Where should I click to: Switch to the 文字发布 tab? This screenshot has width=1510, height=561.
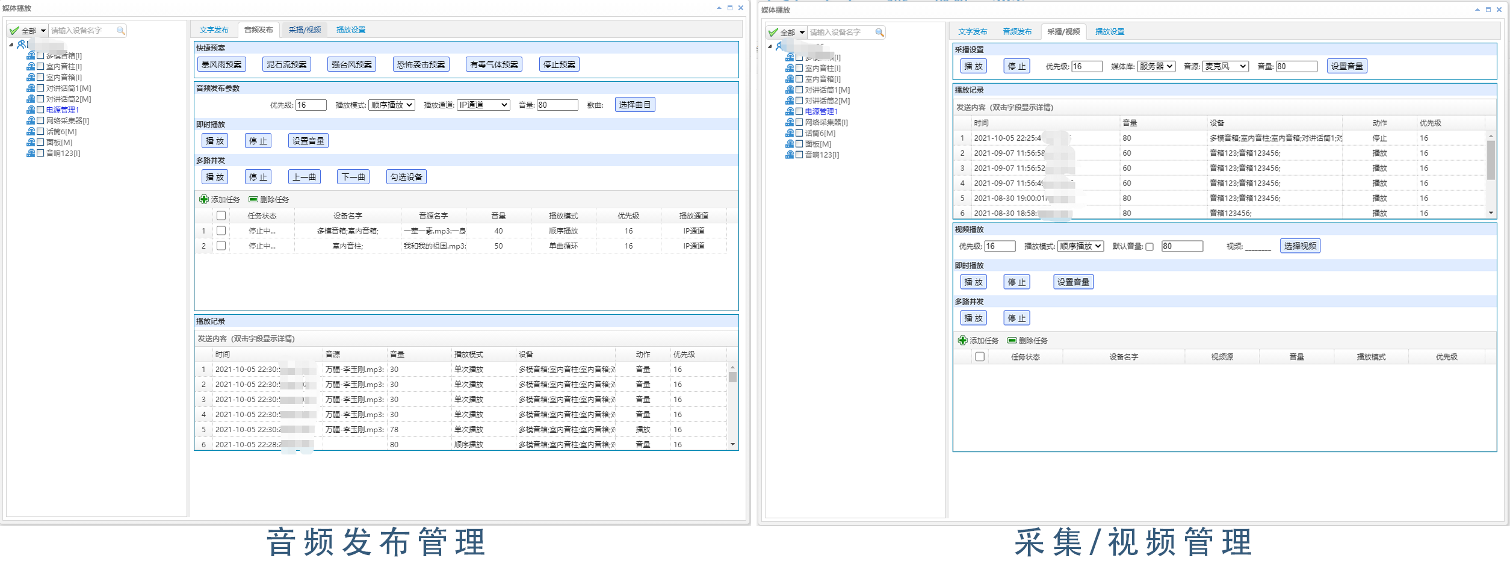tap(215, 29)
